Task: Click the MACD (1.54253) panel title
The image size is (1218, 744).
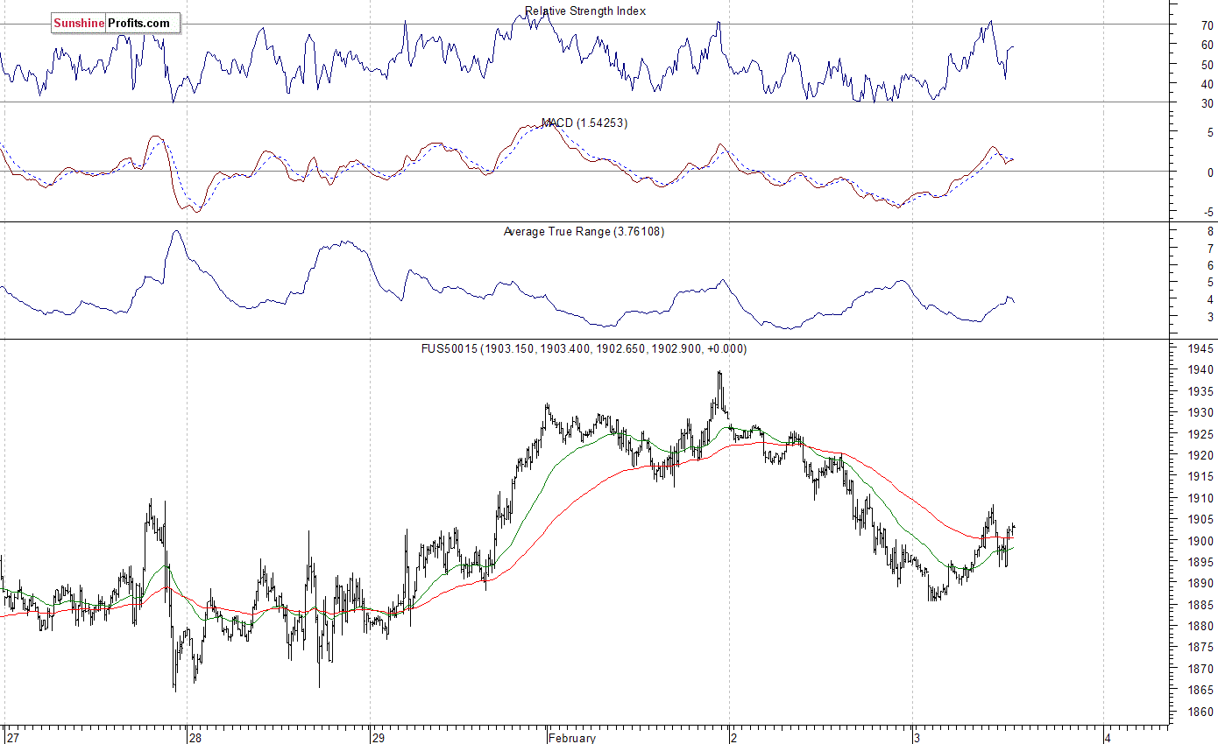Action: 584,123
